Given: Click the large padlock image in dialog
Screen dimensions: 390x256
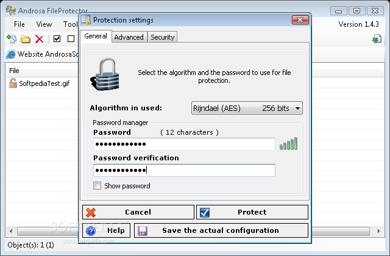Looking at the screenshot, I should click(x=105, y=74).
